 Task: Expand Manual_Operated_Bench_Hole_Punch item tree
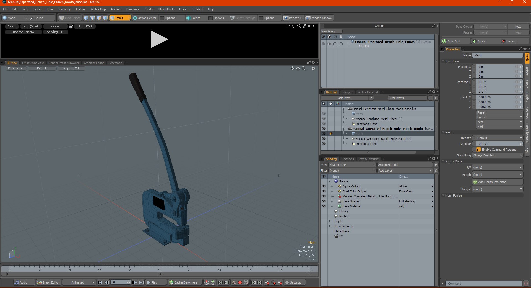point(347,138)
